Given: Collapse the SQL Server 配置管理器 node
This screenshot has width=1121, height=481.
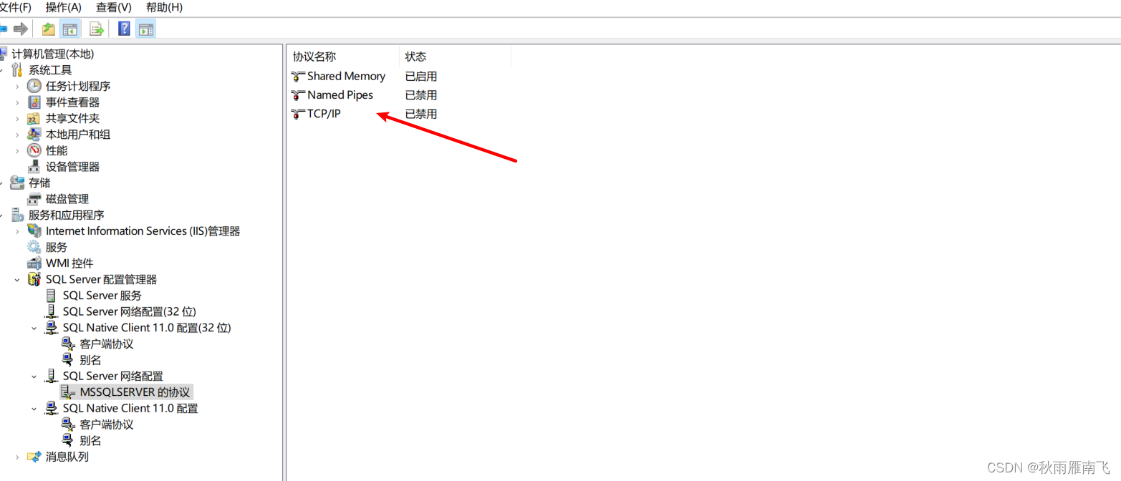Looking at the screenshot, I should (x=16, y=279).
